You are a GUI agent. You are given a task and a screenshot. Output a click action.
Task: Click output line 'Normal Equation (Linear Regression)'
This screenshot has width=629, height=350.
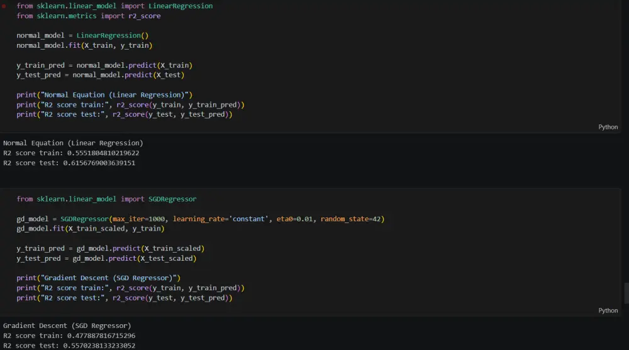click(73, 143)
